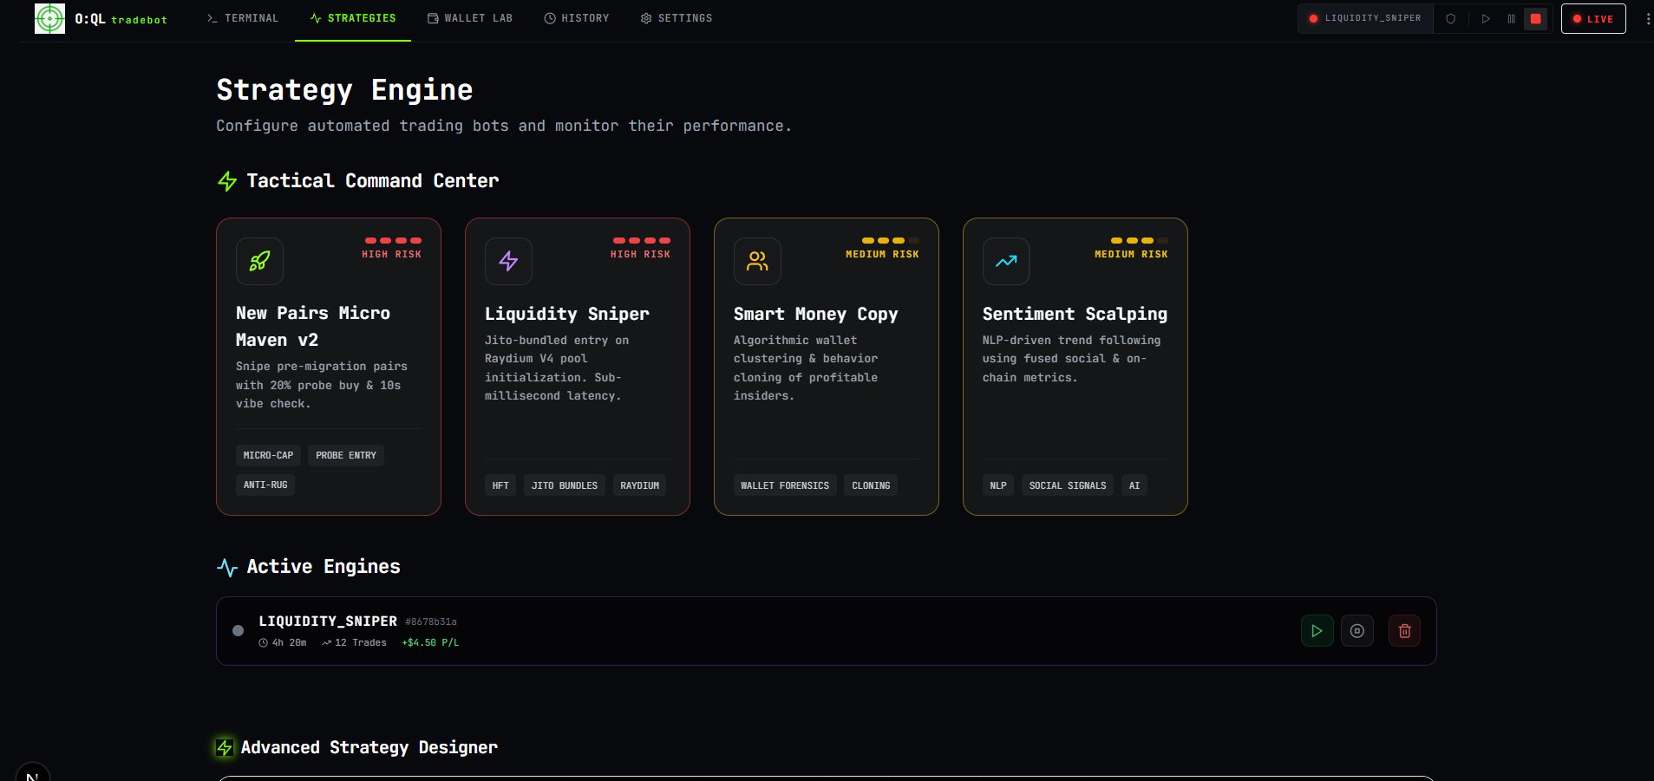Click the Advanced Strategy Designer lightning icon
This screenshot has width=1654, height=781.
225,747
